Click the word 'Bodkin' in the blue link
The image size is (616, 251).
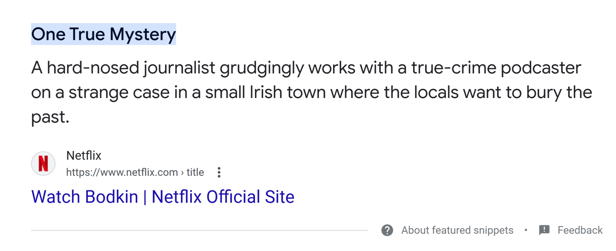tap(111, 197)
